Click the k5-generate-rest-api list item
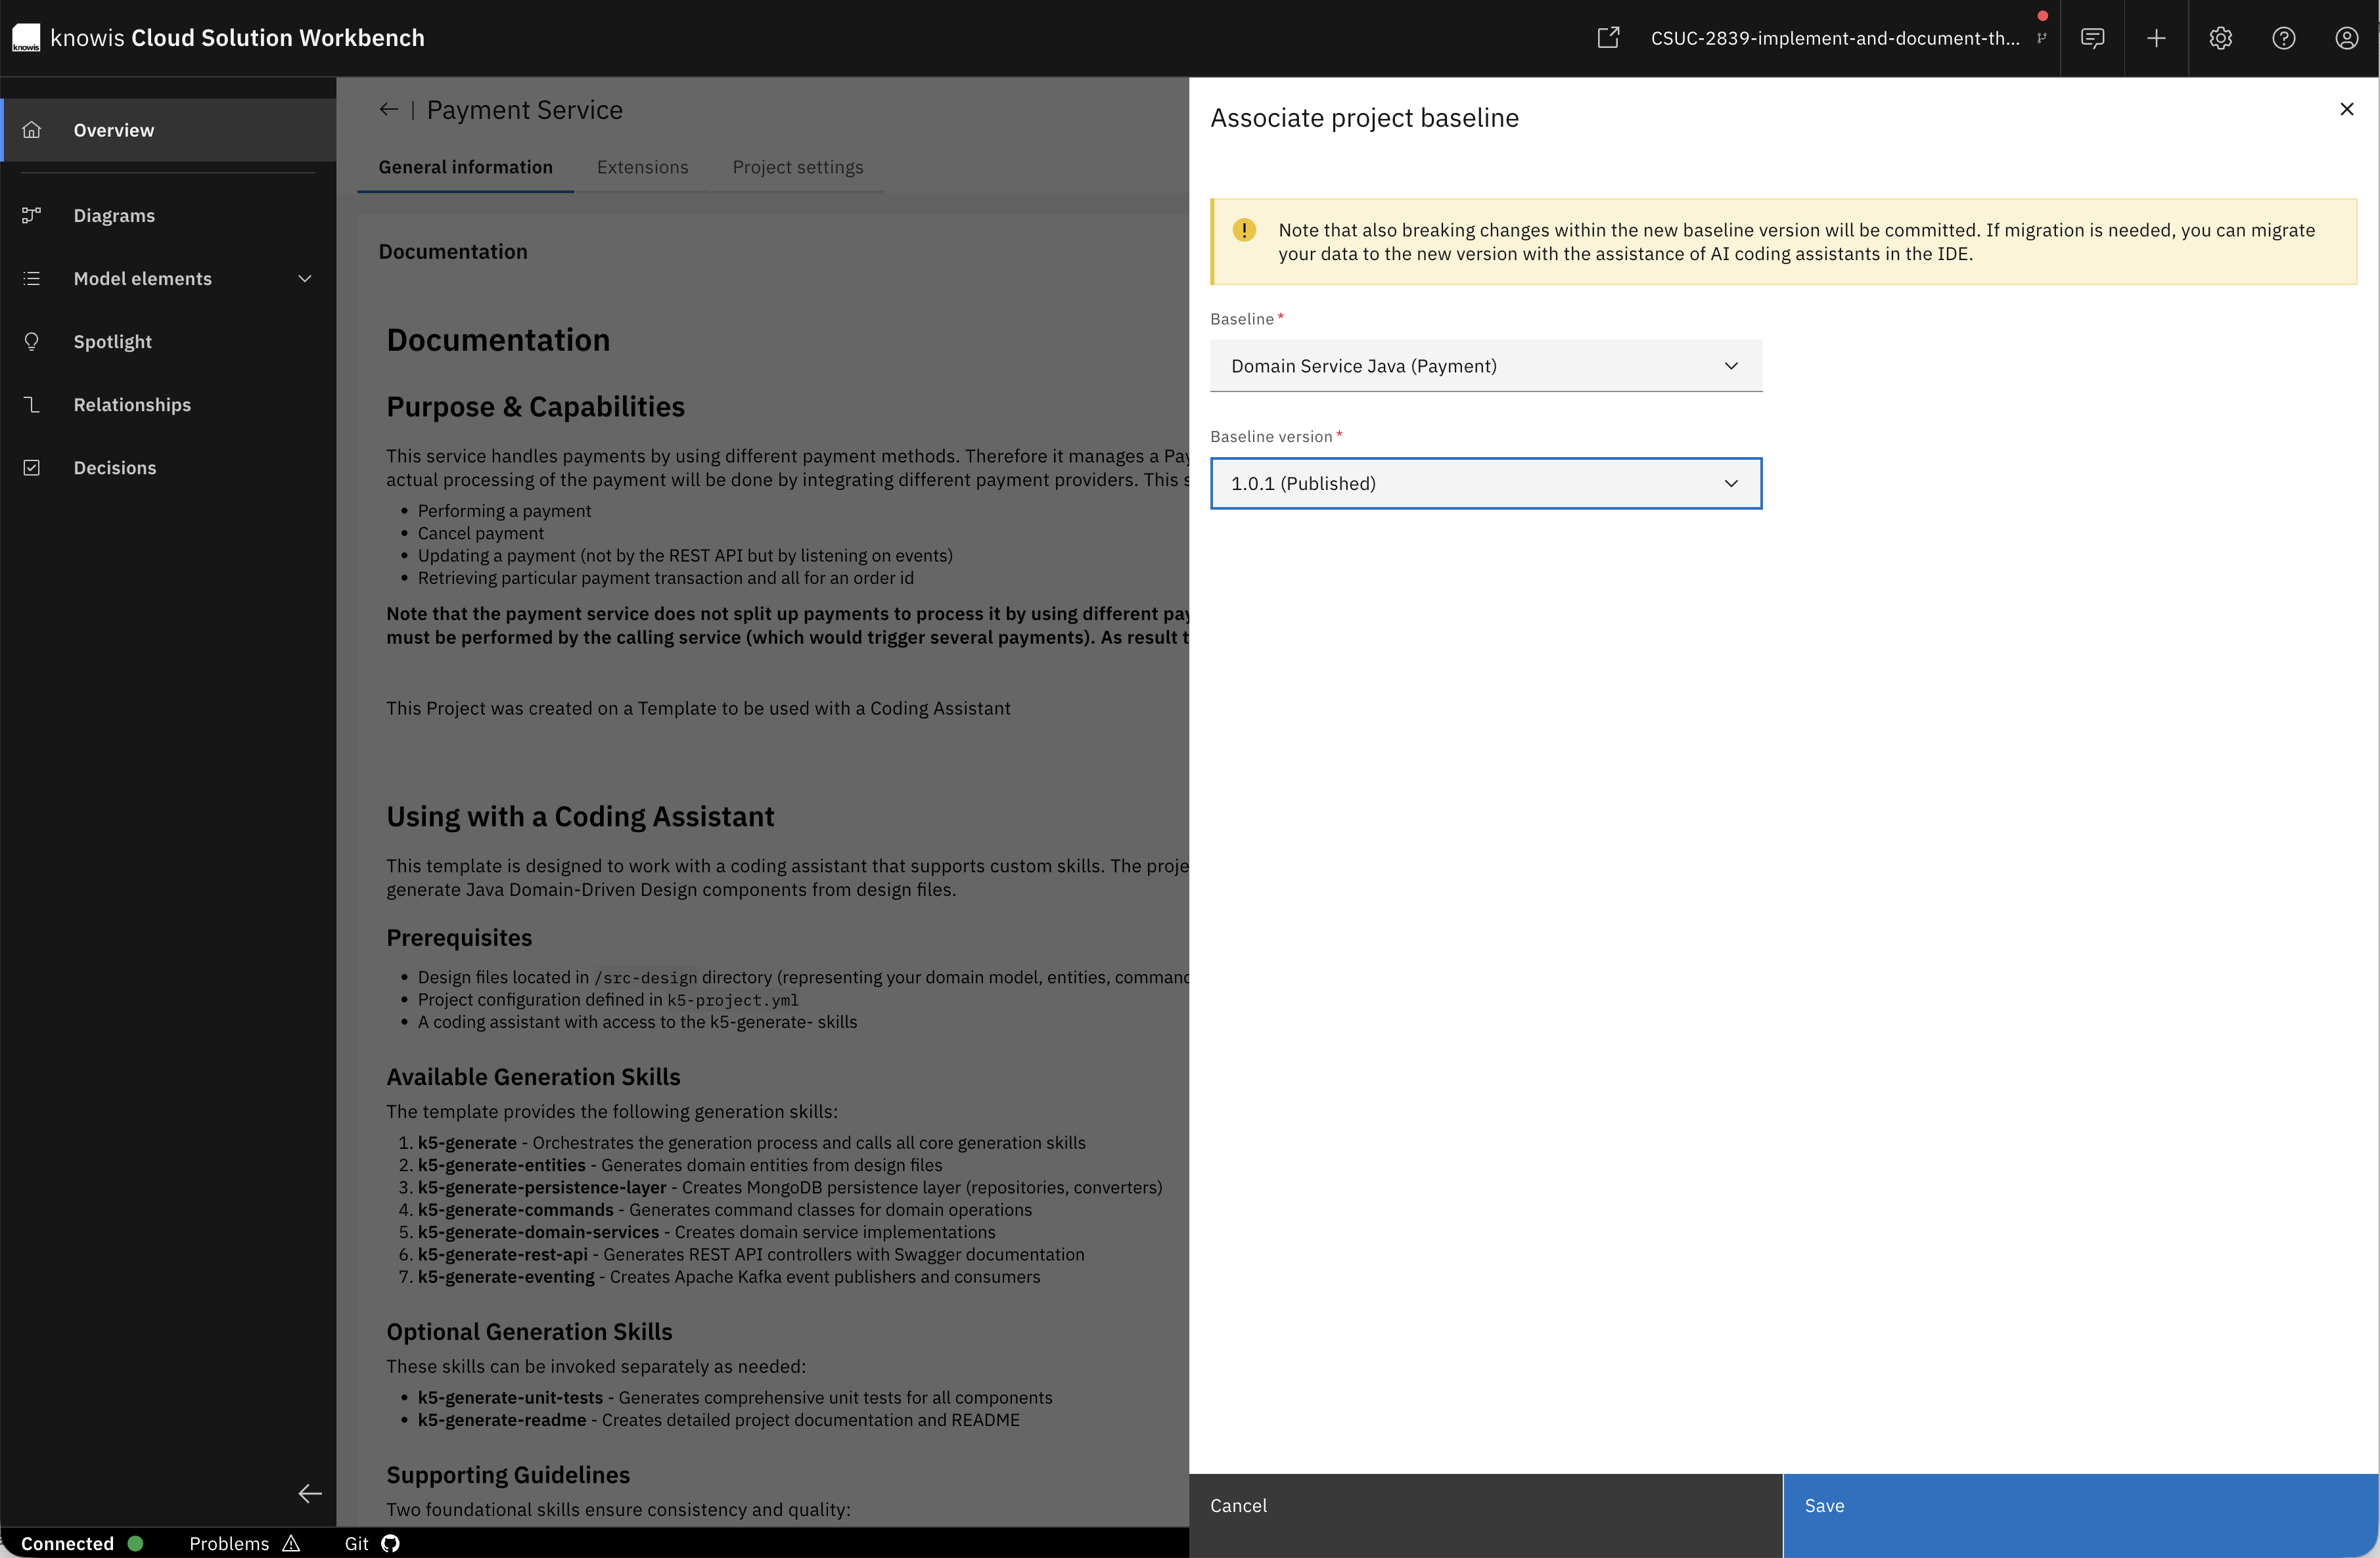Viewport: 2380px width, 1558px height. click(750, 1254)
